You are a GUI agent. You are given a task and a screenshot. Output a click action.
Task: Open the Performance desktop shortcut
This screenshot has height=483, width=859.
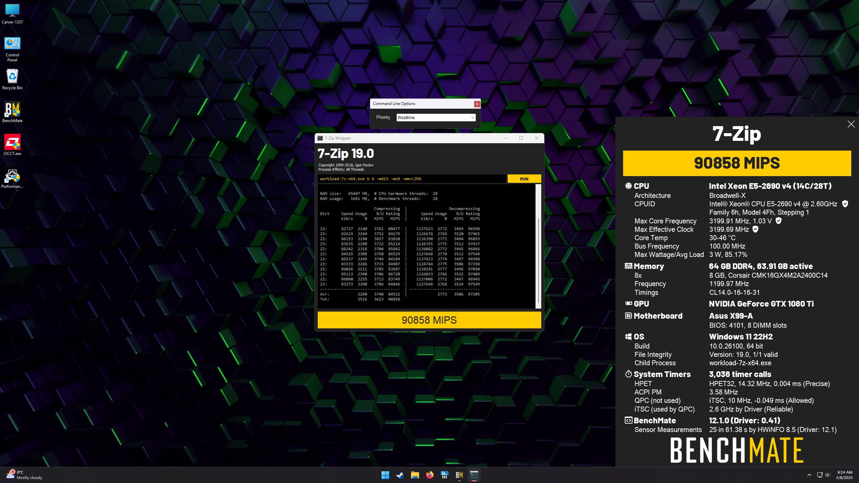point(12,178)
